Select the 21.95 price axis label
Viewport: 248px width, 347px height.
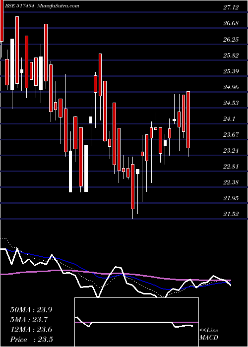tap(231, 198)
